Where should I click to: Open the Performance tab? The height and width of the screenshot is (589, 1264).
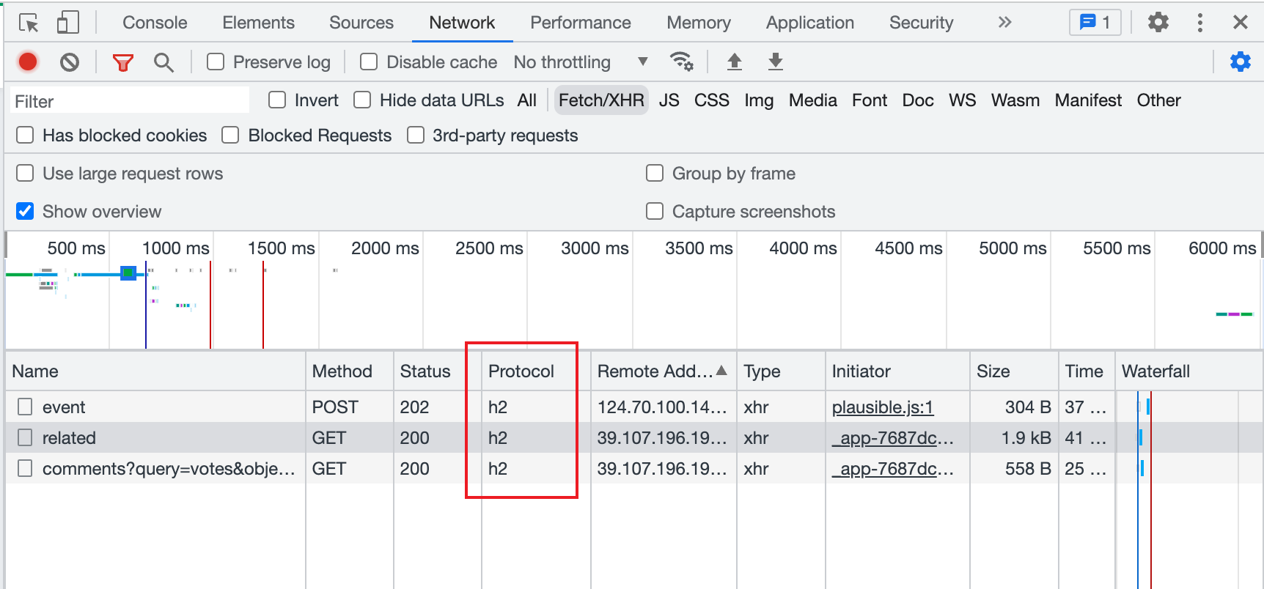pos(580,23)
